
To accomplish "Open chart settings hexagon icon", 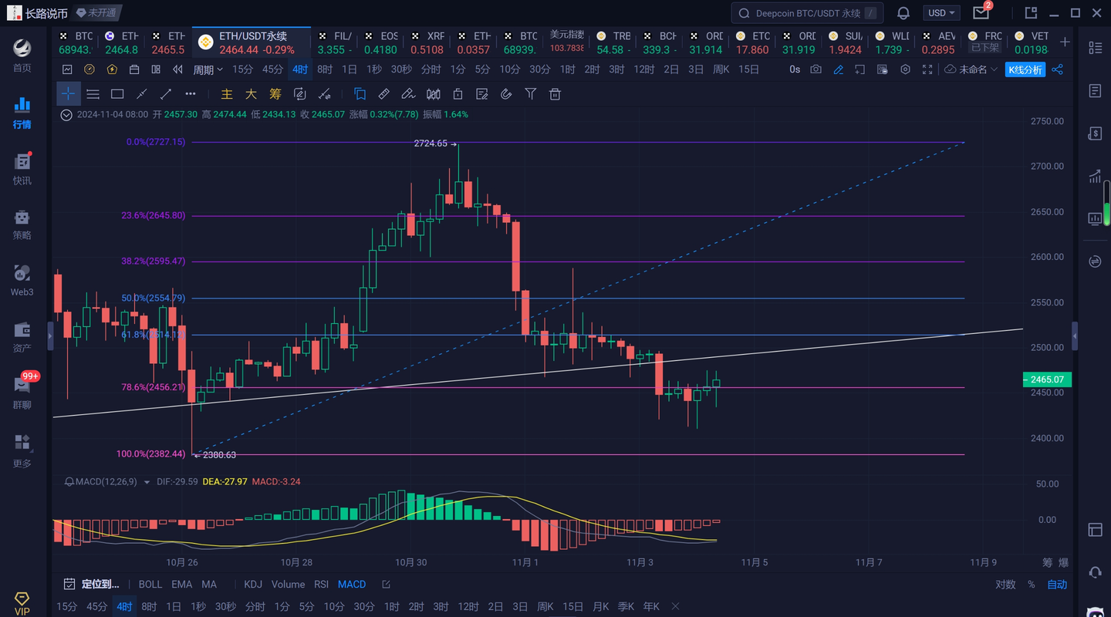I will (x=906, y=69).
